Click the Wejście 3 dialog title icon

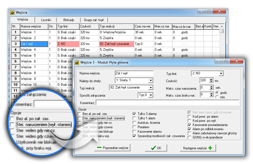[x=77, y=62]
